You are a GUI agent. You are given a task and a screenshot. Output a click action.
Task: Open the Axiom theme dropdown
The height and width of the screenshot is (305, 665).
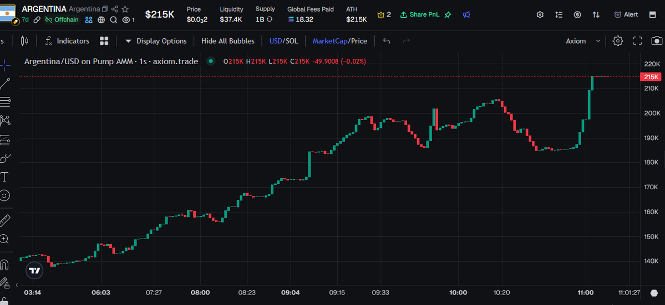click(x=583, y=41)
